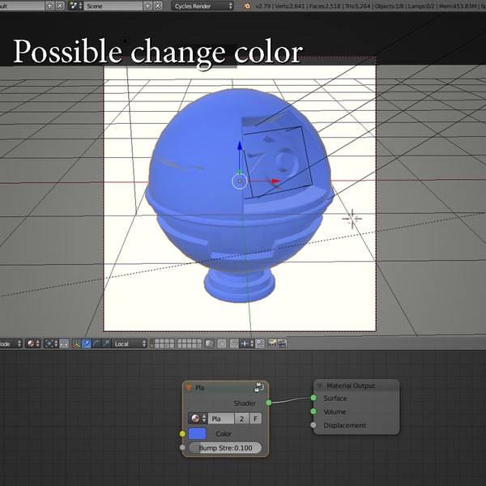486x486 pixels.
Task: Open the viewport shading mode selector
Action: [x=34, y=343]
